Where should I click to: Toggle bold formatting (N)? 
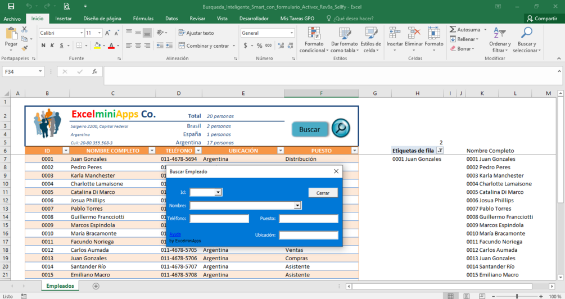tap(43, 46)
